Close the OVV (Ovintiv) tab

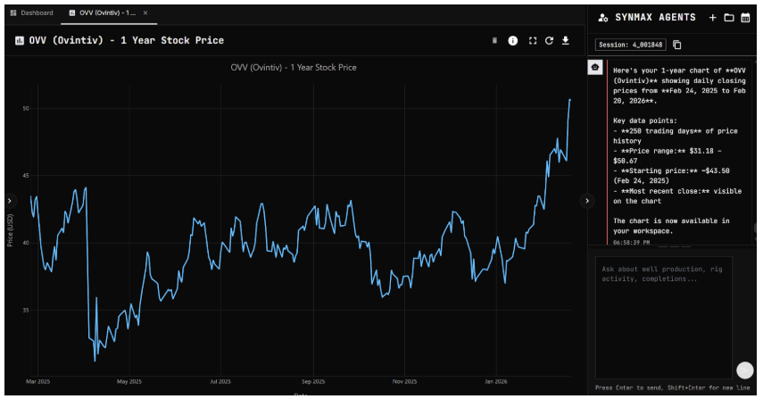pyautogui.click(x=145, y=13)
